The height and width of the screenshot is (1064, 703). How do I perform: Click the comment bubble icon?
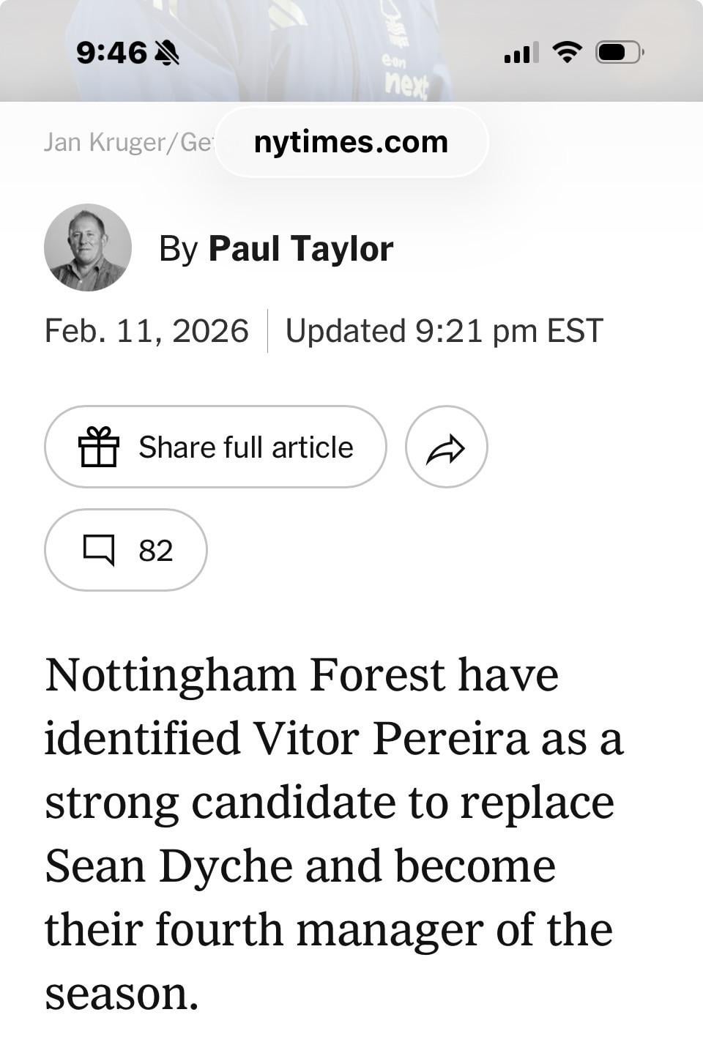coord(99,550)
